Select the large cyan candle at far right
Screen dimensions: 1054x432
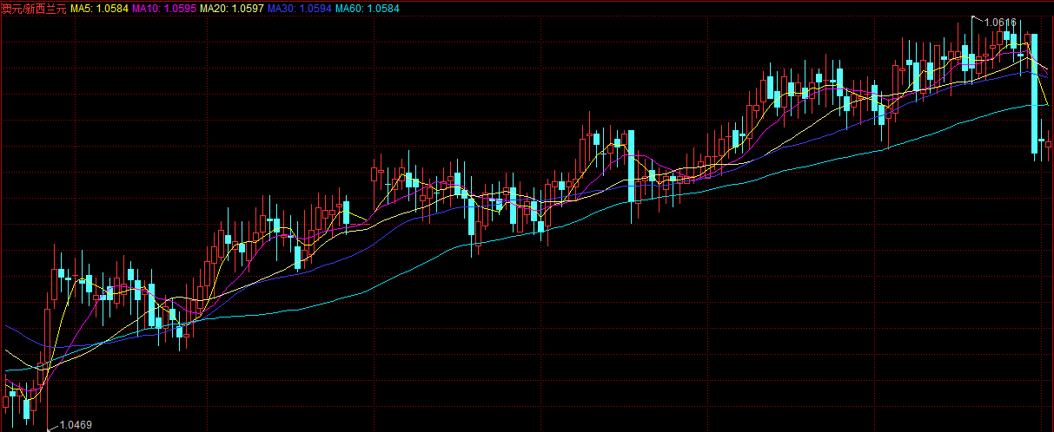[1035, 95]
